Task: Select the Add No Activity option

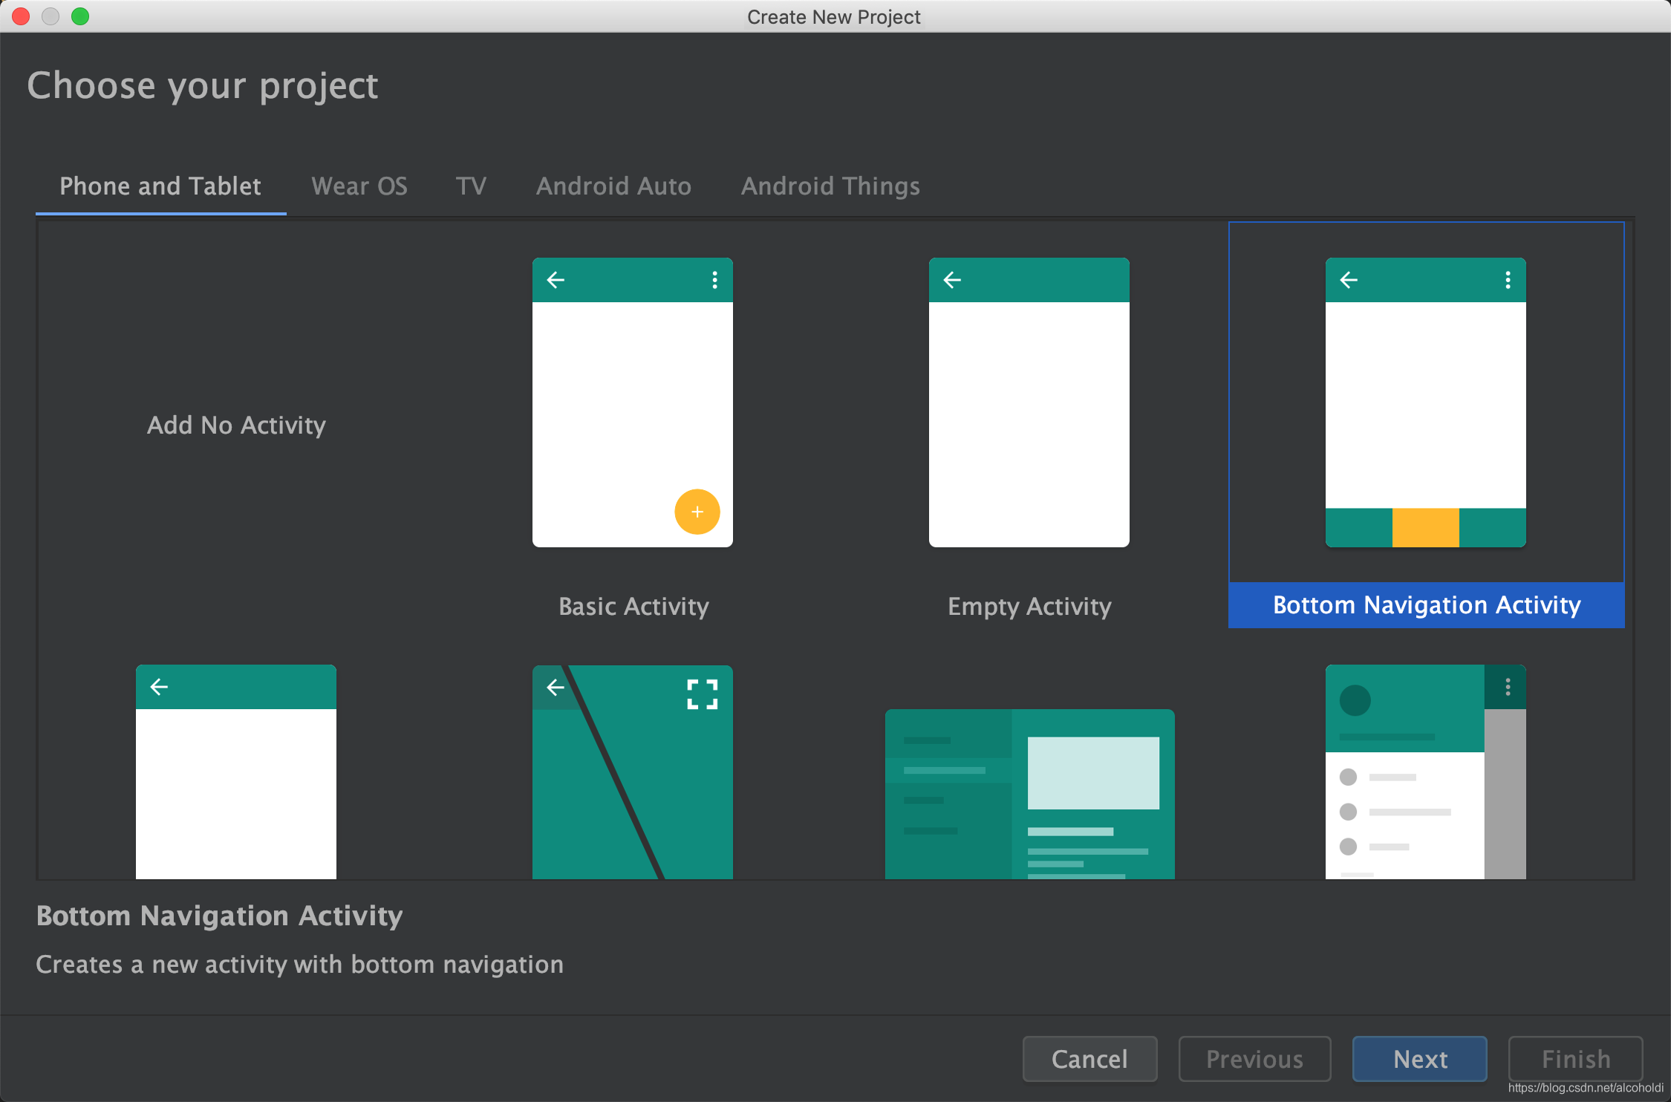Action: [x=236, y=425]
